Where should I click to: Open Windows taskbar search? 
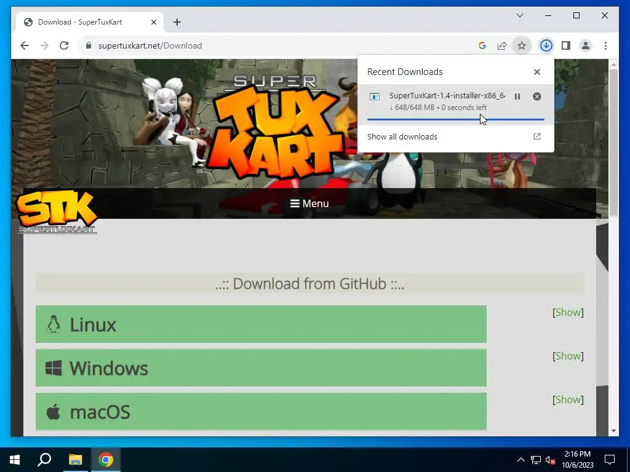pyautogui.click(x=44, y=460)
